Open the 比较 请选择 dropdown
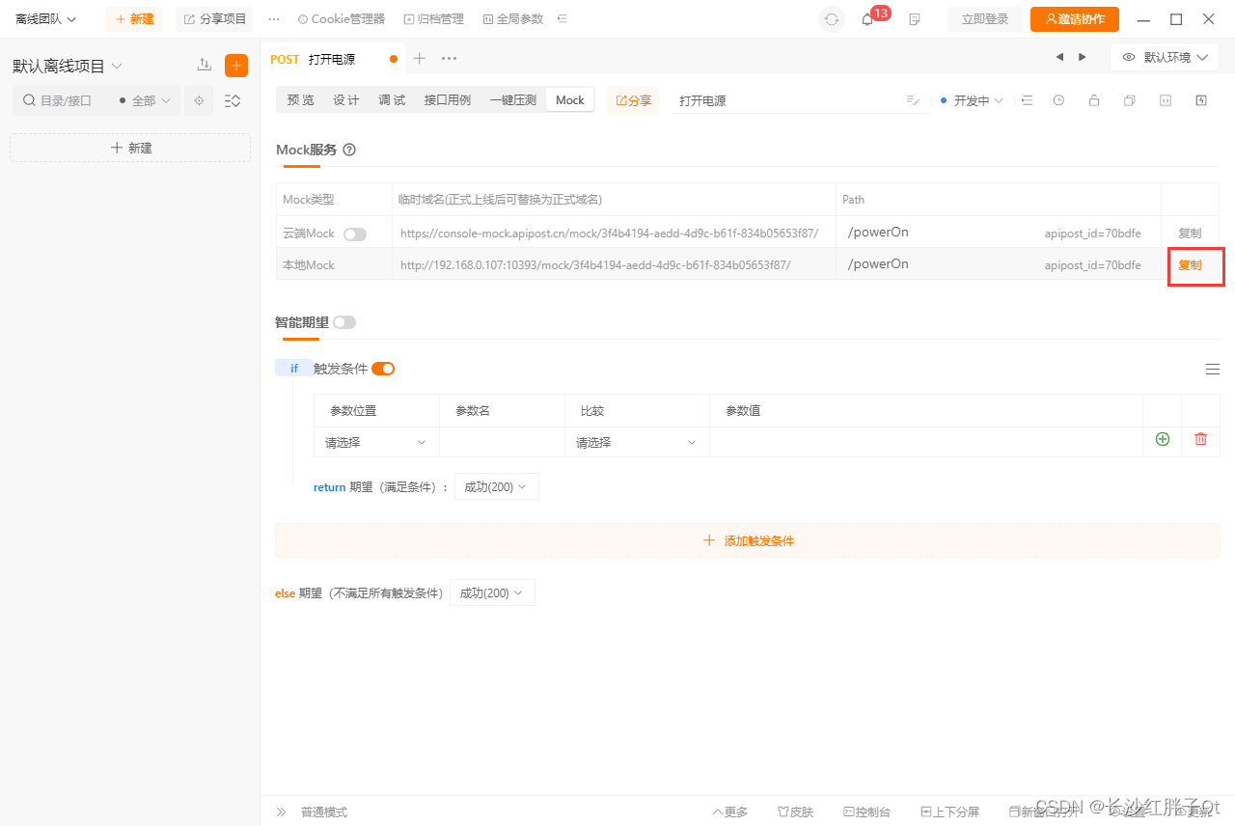This screenshot has height=826, width=1235. click(637, 442)
